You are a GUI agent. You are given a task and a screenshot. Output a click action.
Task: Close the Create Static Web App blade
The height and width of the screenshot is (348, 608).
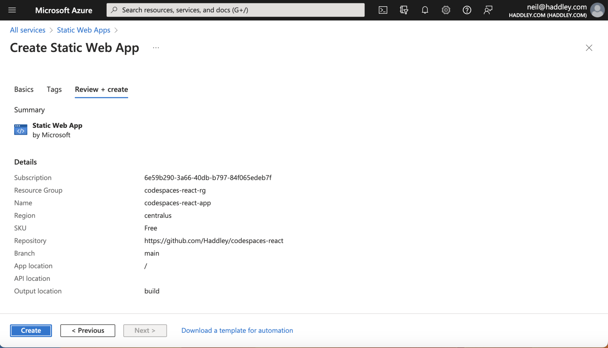tap(589, 48)
